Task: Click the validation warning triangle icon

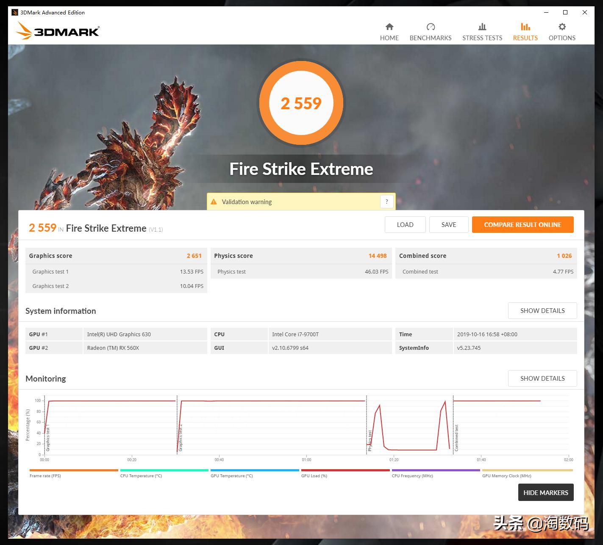Action: [x=214, y=202]
